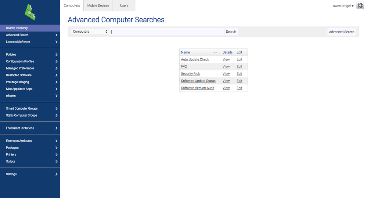Open Licensed Software sidebar item
The width and height of the screenshot is (367, 198).
point(30,42)
